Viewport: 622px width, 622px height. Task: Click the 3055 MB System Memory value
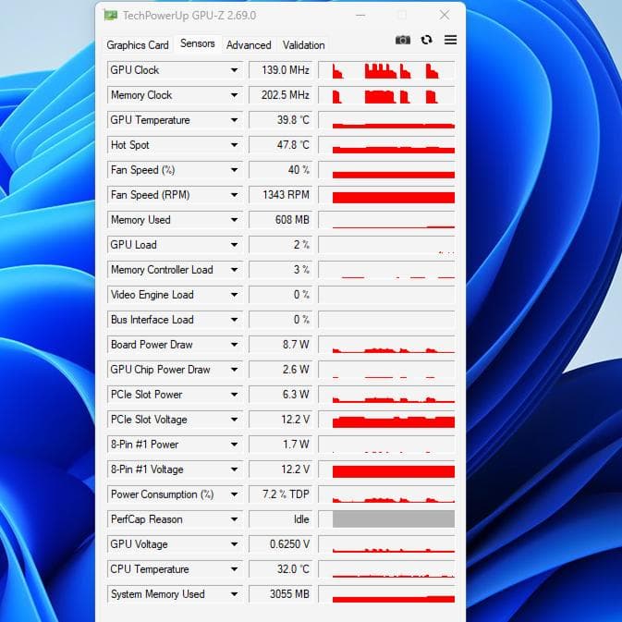[280, 595]
